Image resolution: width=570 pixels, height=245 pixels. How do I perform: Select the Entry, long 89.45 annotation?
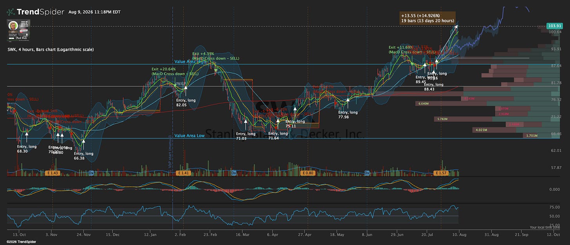(x=423, y=80)
